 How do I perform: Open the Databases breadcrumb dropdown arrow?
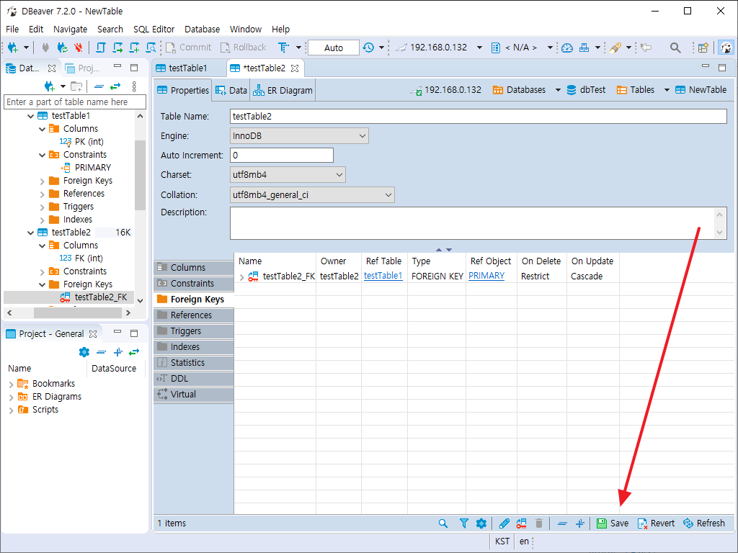[558, 90]
